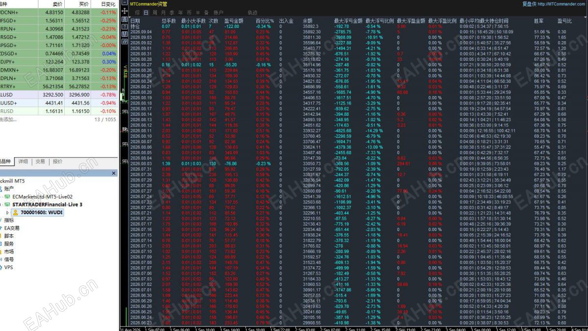Open the VPS item in navigator

(x=9, y=267)
